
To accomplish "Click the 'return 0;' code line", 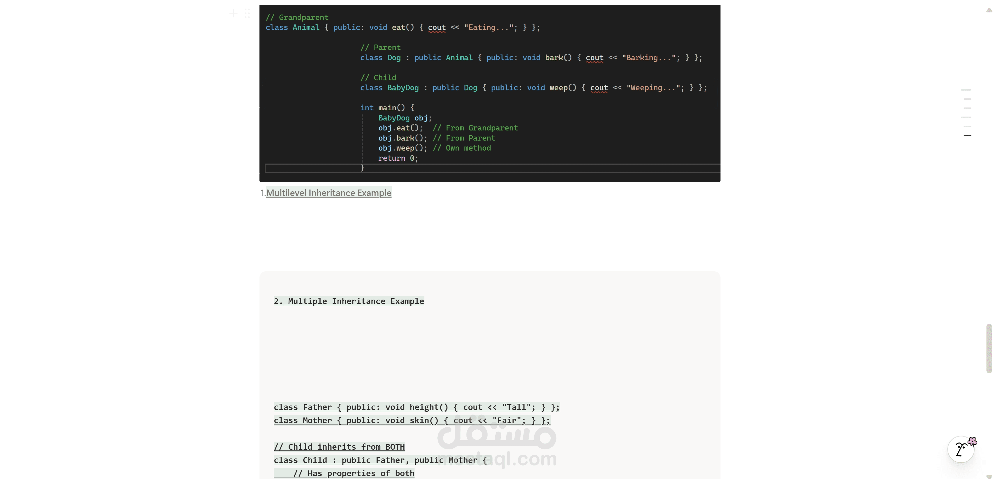I will pyautogui.click(x=398, y=158).
